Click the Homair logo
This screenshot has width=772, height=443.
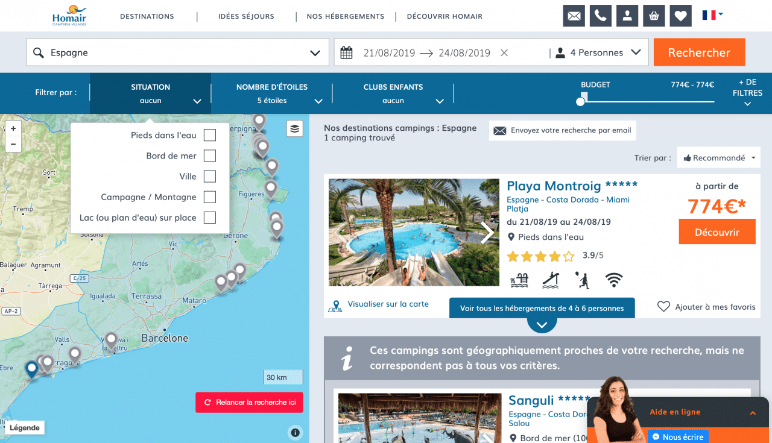point(69,16)
